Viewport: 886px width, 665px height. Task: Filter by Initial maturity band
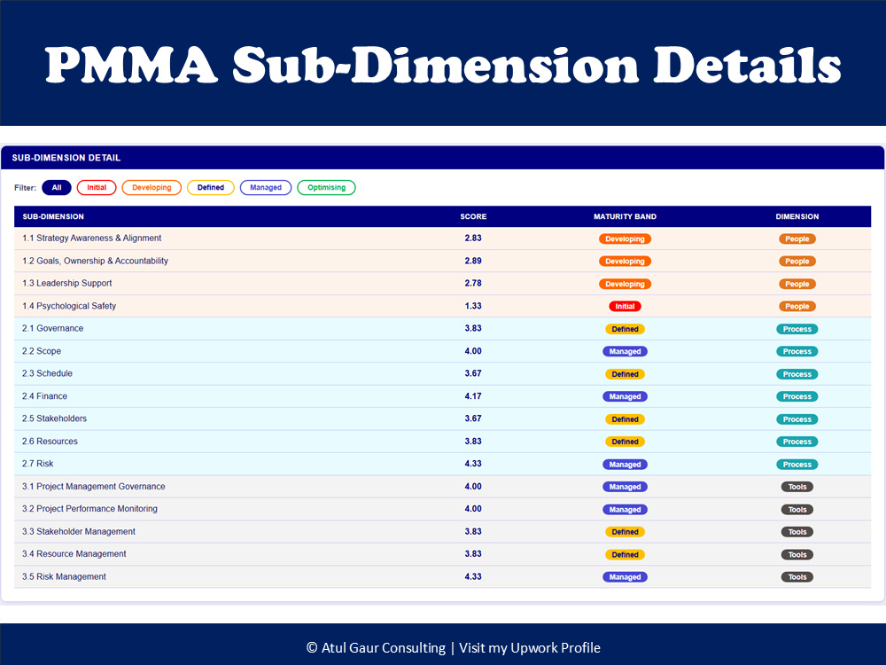coord(97,187)
